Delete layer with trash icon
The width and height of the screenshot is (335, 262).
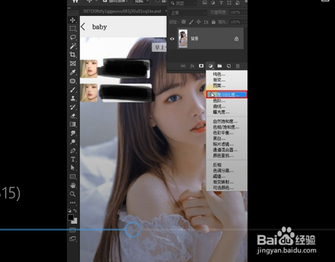[237, 66]
